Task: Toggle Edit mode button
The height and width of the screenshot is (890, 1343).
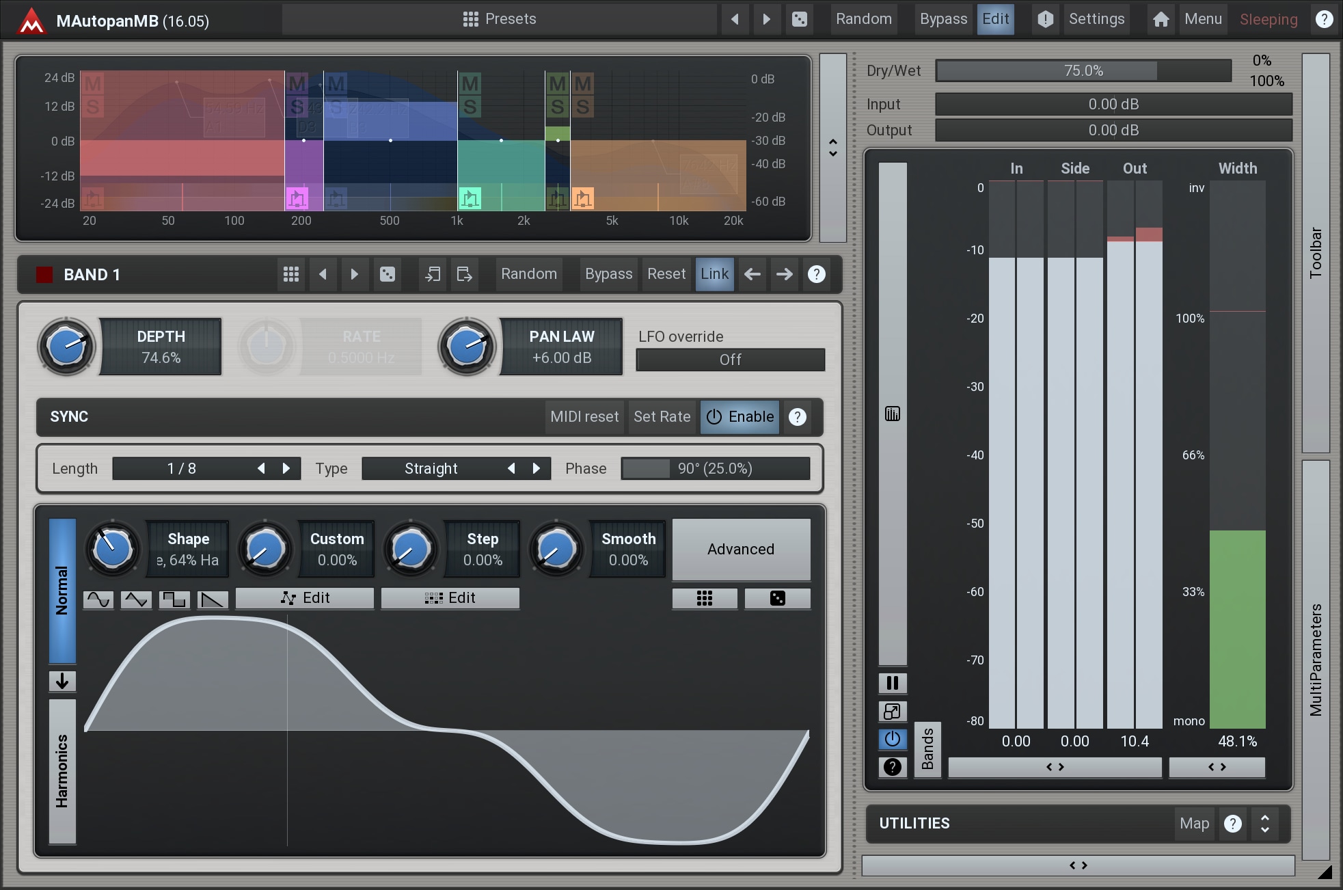Action: pos(995,19)
